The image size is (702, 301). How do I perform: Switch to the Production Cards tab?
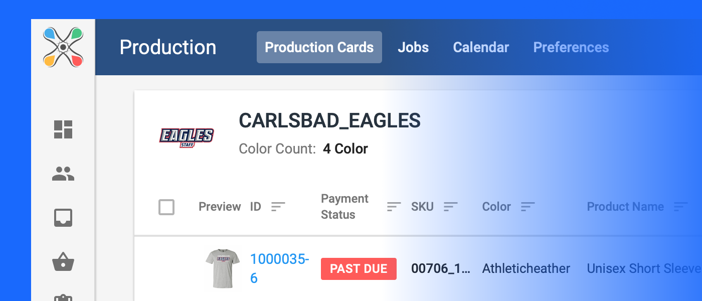319,47
